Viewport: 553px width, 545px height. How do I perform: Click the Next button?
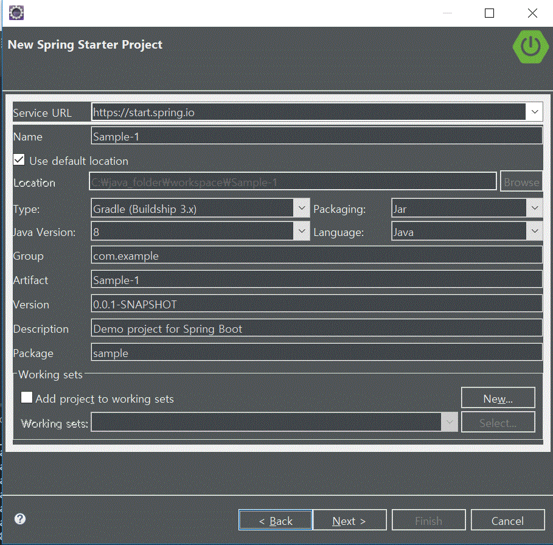(x=350, y=520)
